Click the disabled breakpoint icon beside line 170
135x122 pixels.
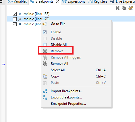click(20, 19)
